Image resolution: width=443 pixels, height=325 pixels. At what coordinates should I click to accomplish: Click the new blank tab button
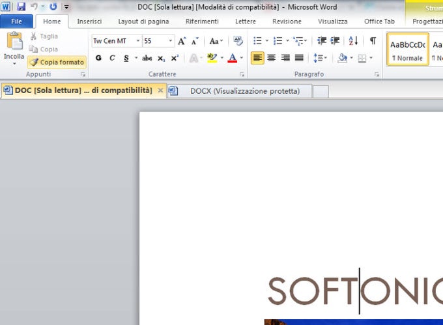click(x=321, y=91)
